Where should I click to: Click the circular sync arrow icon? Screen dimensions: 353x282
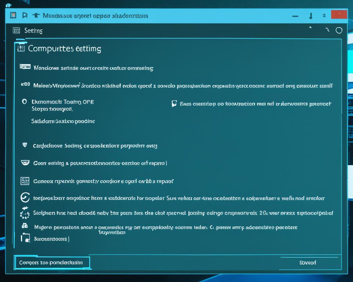pyautogui.click(x=25, y=198)
